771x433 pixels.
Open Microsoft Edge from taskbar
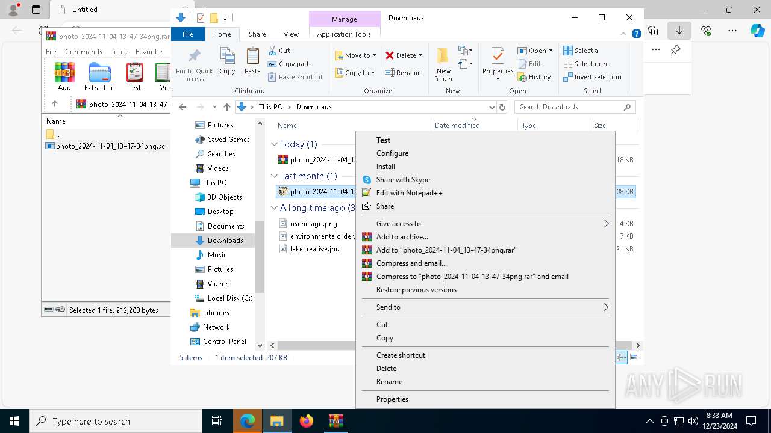[x=248, y=421]
